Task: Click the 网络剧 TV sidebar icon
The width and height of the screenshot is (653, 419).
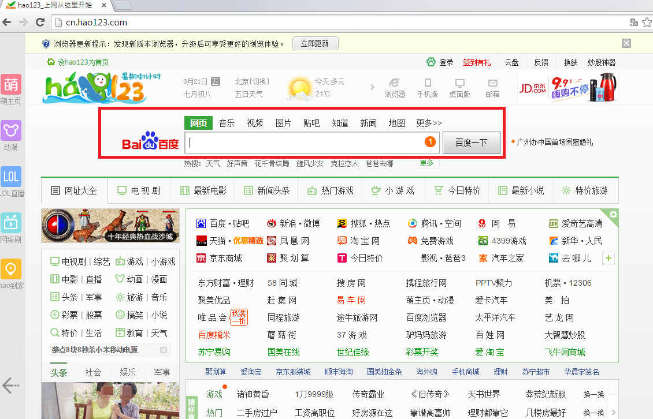Action: (11, 223)
